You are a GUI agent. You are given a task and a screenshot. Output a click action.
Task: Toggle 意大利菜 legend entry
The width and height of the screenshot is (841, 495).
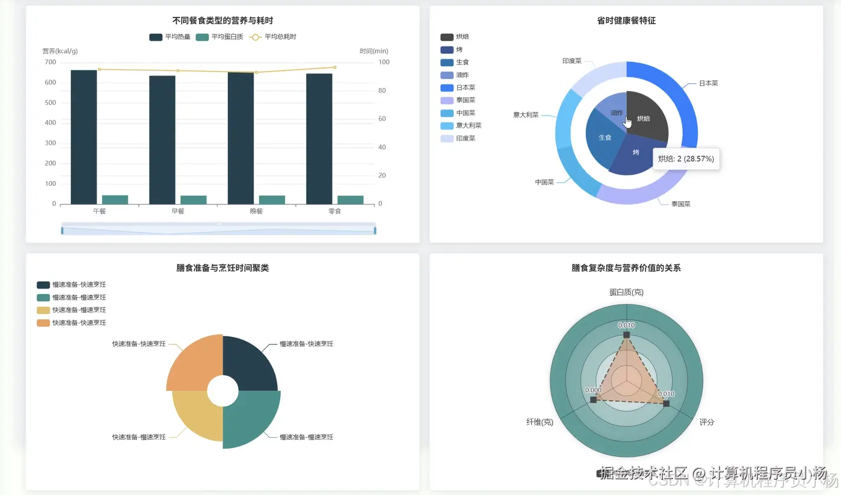pos(461,126)
